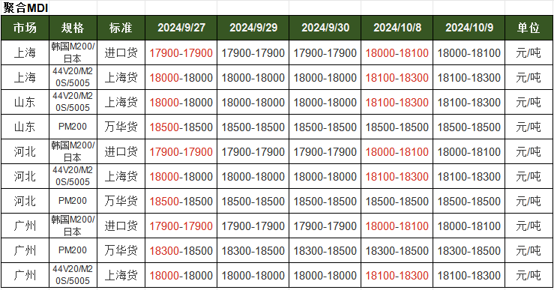This screenshot has width=554, height=290.
Task: Select PM200 spec cell in 河北 row
Action: tap(73, 201)
